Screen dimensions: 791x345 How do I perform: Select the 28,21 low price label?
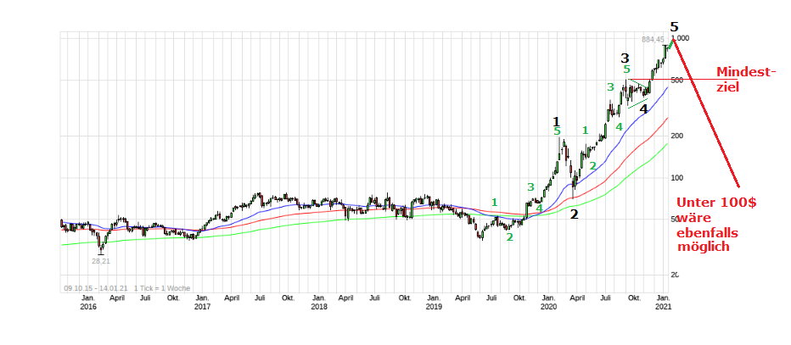click(102, 261)
